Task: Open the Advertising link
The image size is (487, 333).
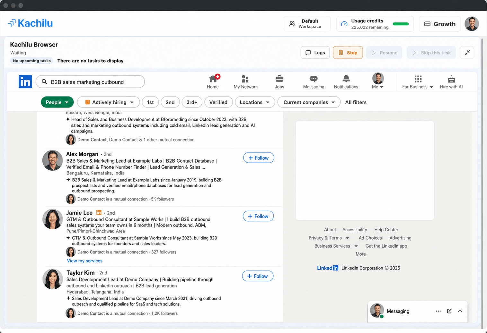Action: 400,238
